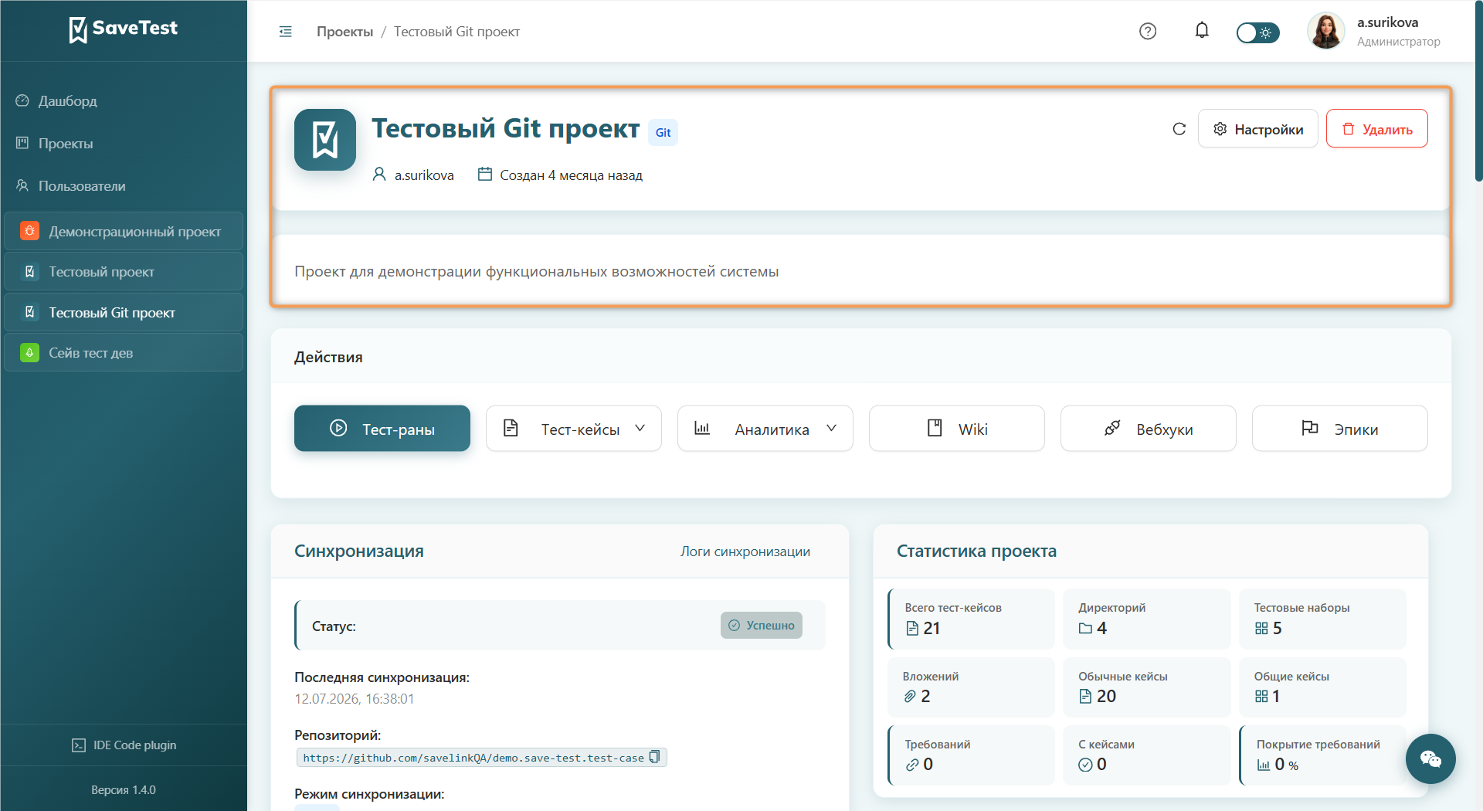Click Вложений stat card
Viewport: 1483px width, 811px height.
pos(971,687)
